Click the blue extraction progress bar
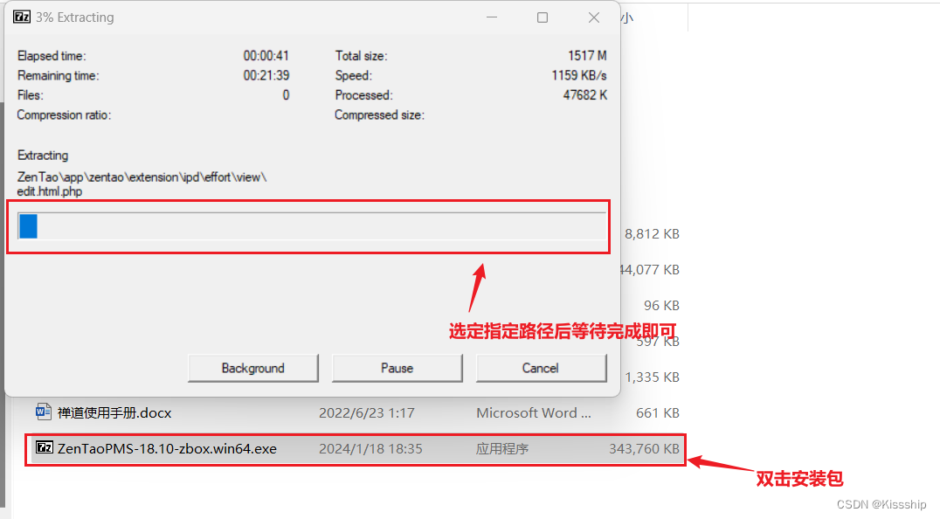This screenshot has width=940, height=519. tap(312, 226)
